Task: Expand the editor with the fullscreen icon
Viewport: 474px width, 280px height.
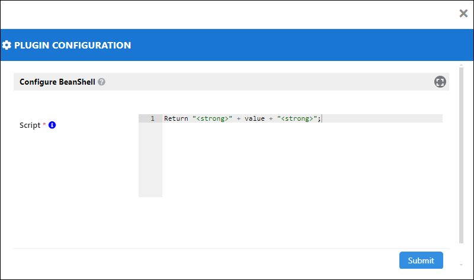Action: click(440, 82)
